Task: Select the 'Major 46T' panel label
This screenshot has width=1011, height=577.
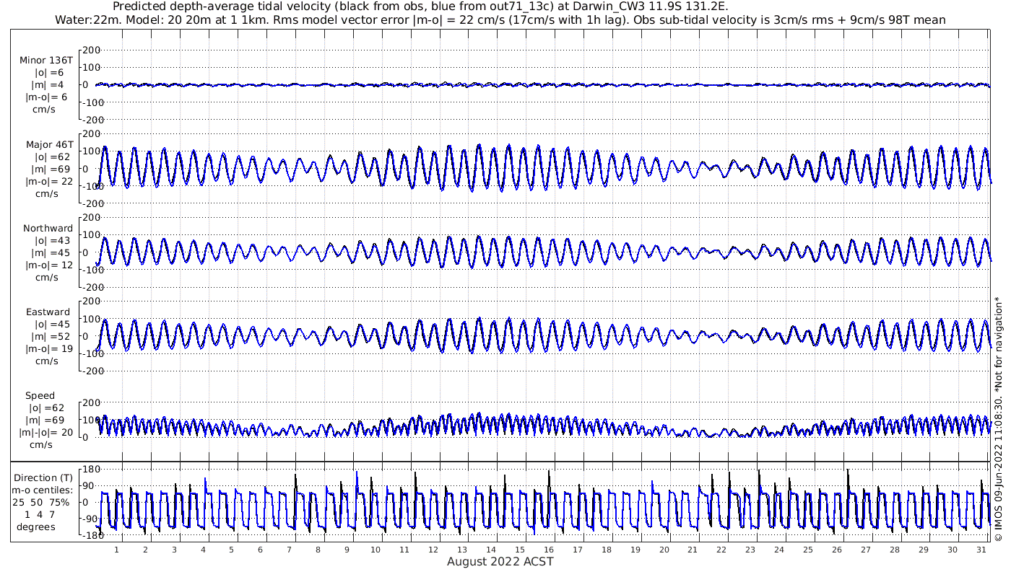Action: pos(49,145)
